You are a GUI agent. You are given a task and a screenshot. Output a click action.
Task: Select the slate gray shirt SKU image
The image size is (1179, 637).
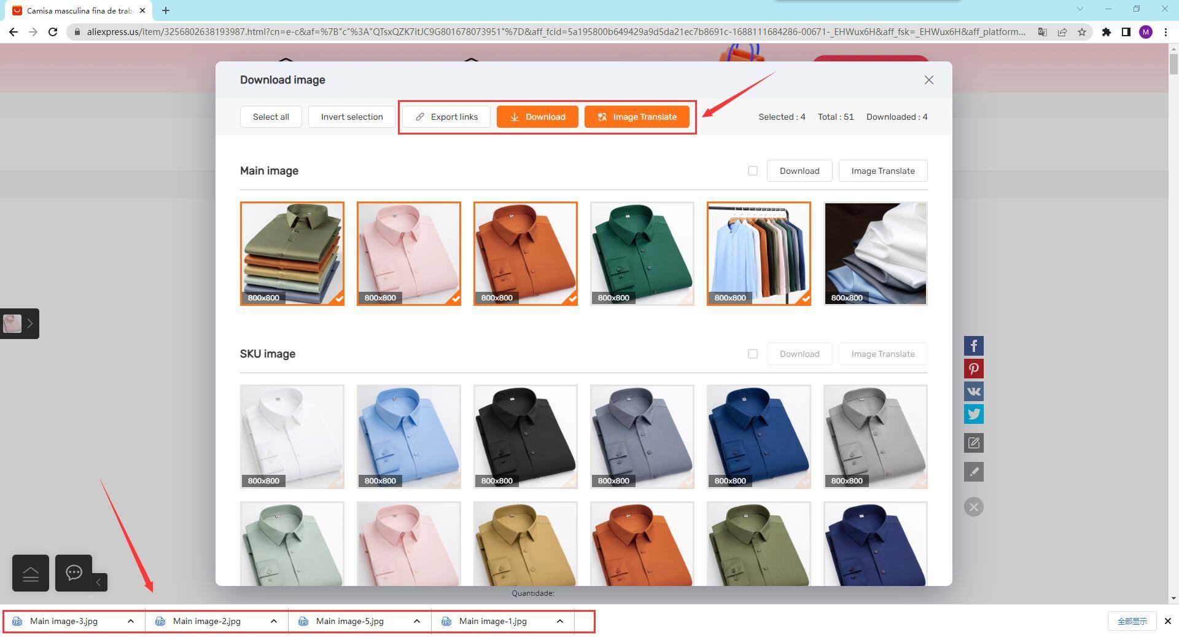[x=642, y=437]
